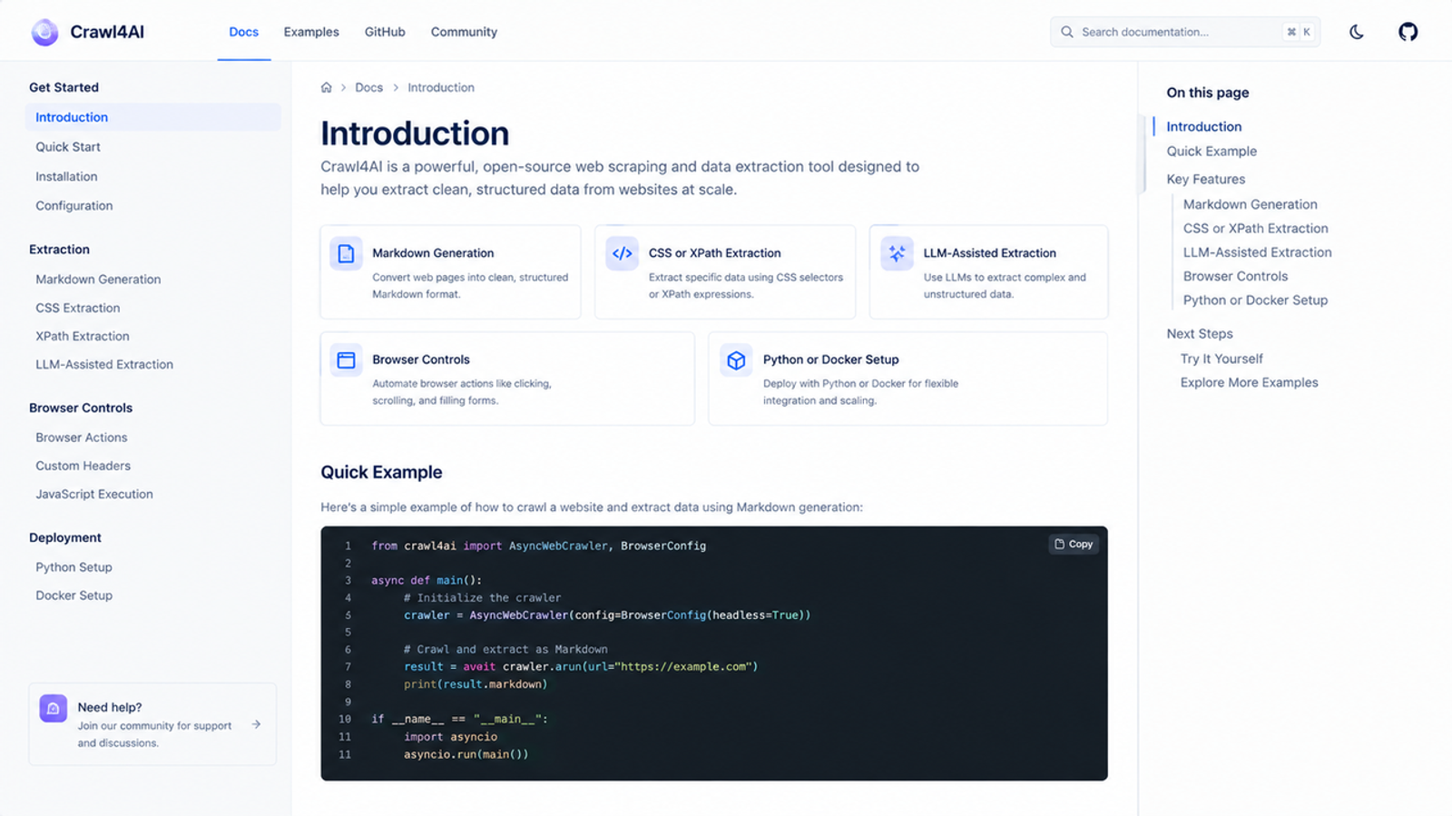The height and width of the screenshot is (816, 1452).
Task: Follow the Need help arrow
Action: (257, 724)
